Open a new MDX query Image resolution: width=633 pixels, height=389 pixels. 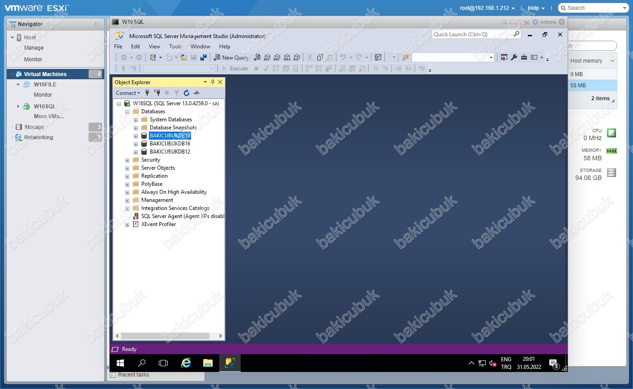click(267, 57)
